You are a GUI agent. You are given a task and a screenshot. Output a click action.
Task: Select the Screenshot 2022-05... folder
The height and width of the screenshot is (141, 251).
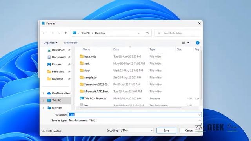click(97, 85)
